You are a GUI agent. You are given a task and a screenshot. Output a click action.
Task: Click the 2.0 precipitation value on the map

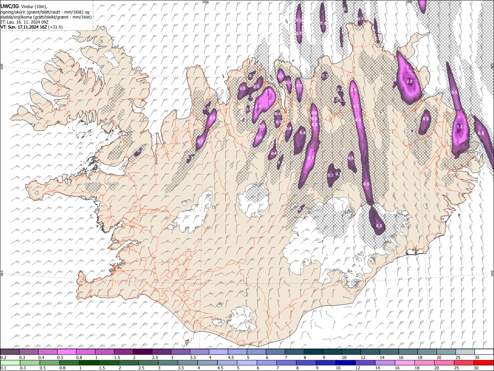pyautogui.click(x=410, y=82)
